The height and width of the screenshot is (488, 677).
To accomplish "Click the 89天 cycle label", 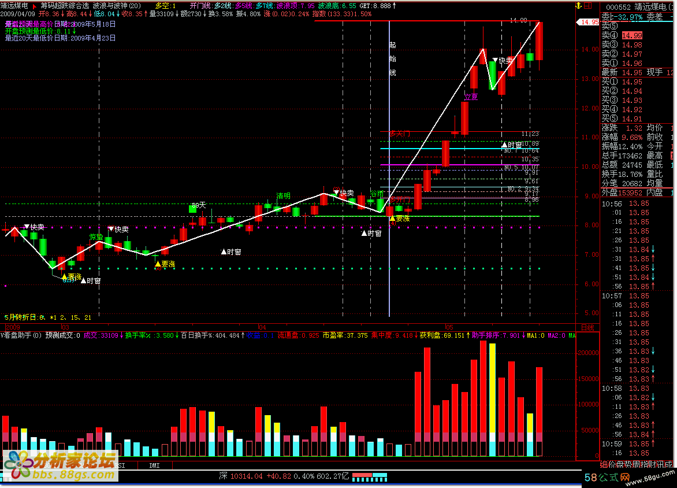I will tap(199, 205).
